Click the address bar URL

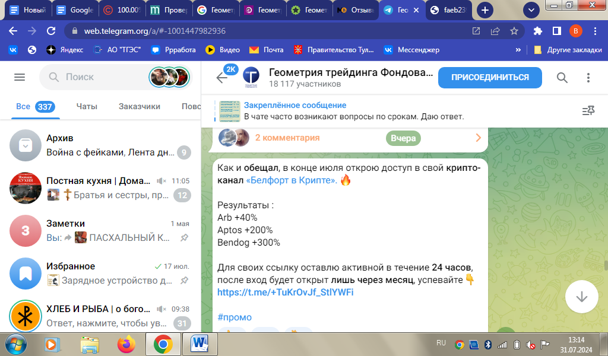[x=155, y=31]
